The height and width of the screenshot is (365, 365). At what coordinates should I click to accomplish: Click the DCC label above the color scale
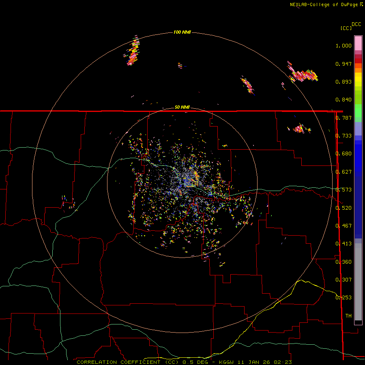[x=356, y=24]
